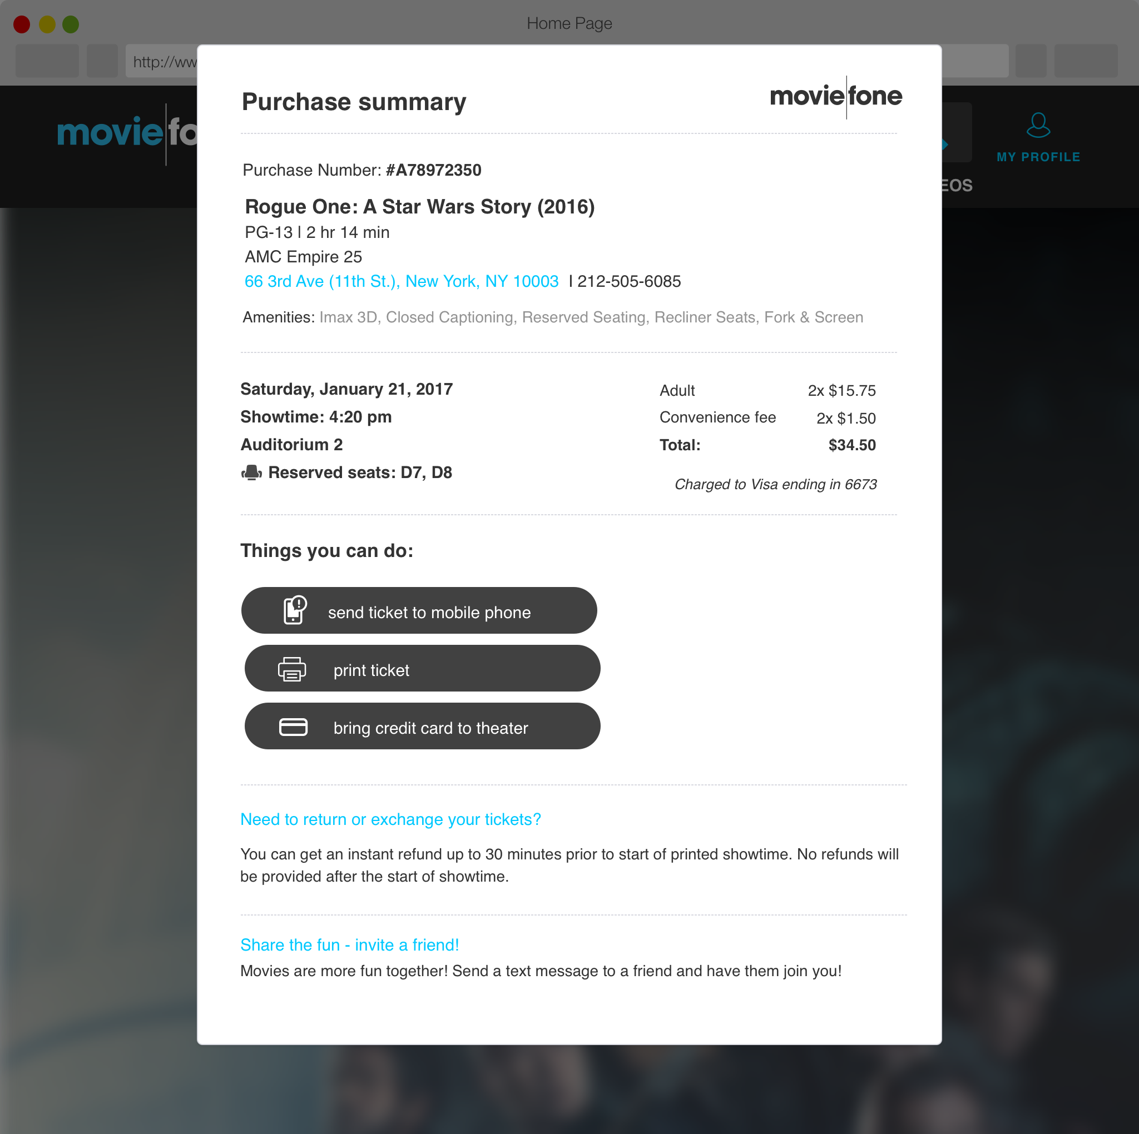Image resolution: width=1139 pixels, height=1134 pixels.
Task: Click the printer icon
Action: pos(292,669)
